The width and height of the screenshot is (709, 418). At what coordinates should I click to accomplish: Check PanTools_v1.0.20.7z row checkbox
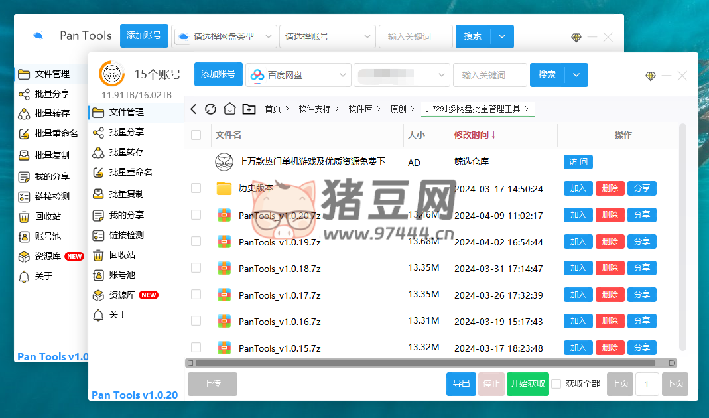pos(196,215)
